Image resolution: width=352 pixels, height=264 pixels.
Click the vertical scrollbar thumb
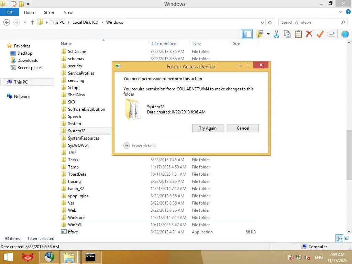tap(349, 155)
